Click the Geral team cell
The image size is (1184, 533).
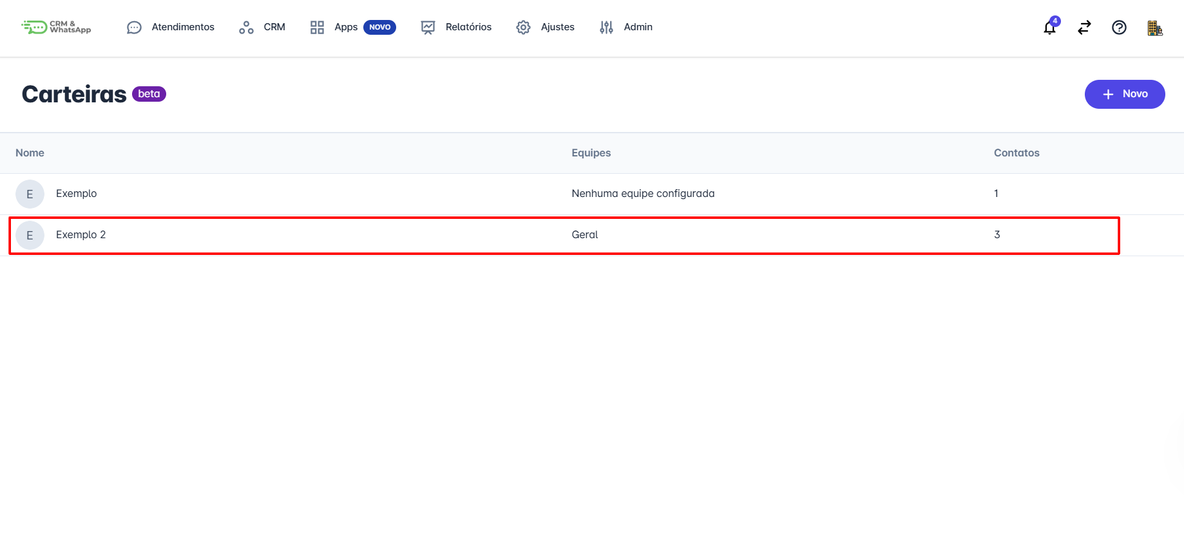tap(584, 235)
